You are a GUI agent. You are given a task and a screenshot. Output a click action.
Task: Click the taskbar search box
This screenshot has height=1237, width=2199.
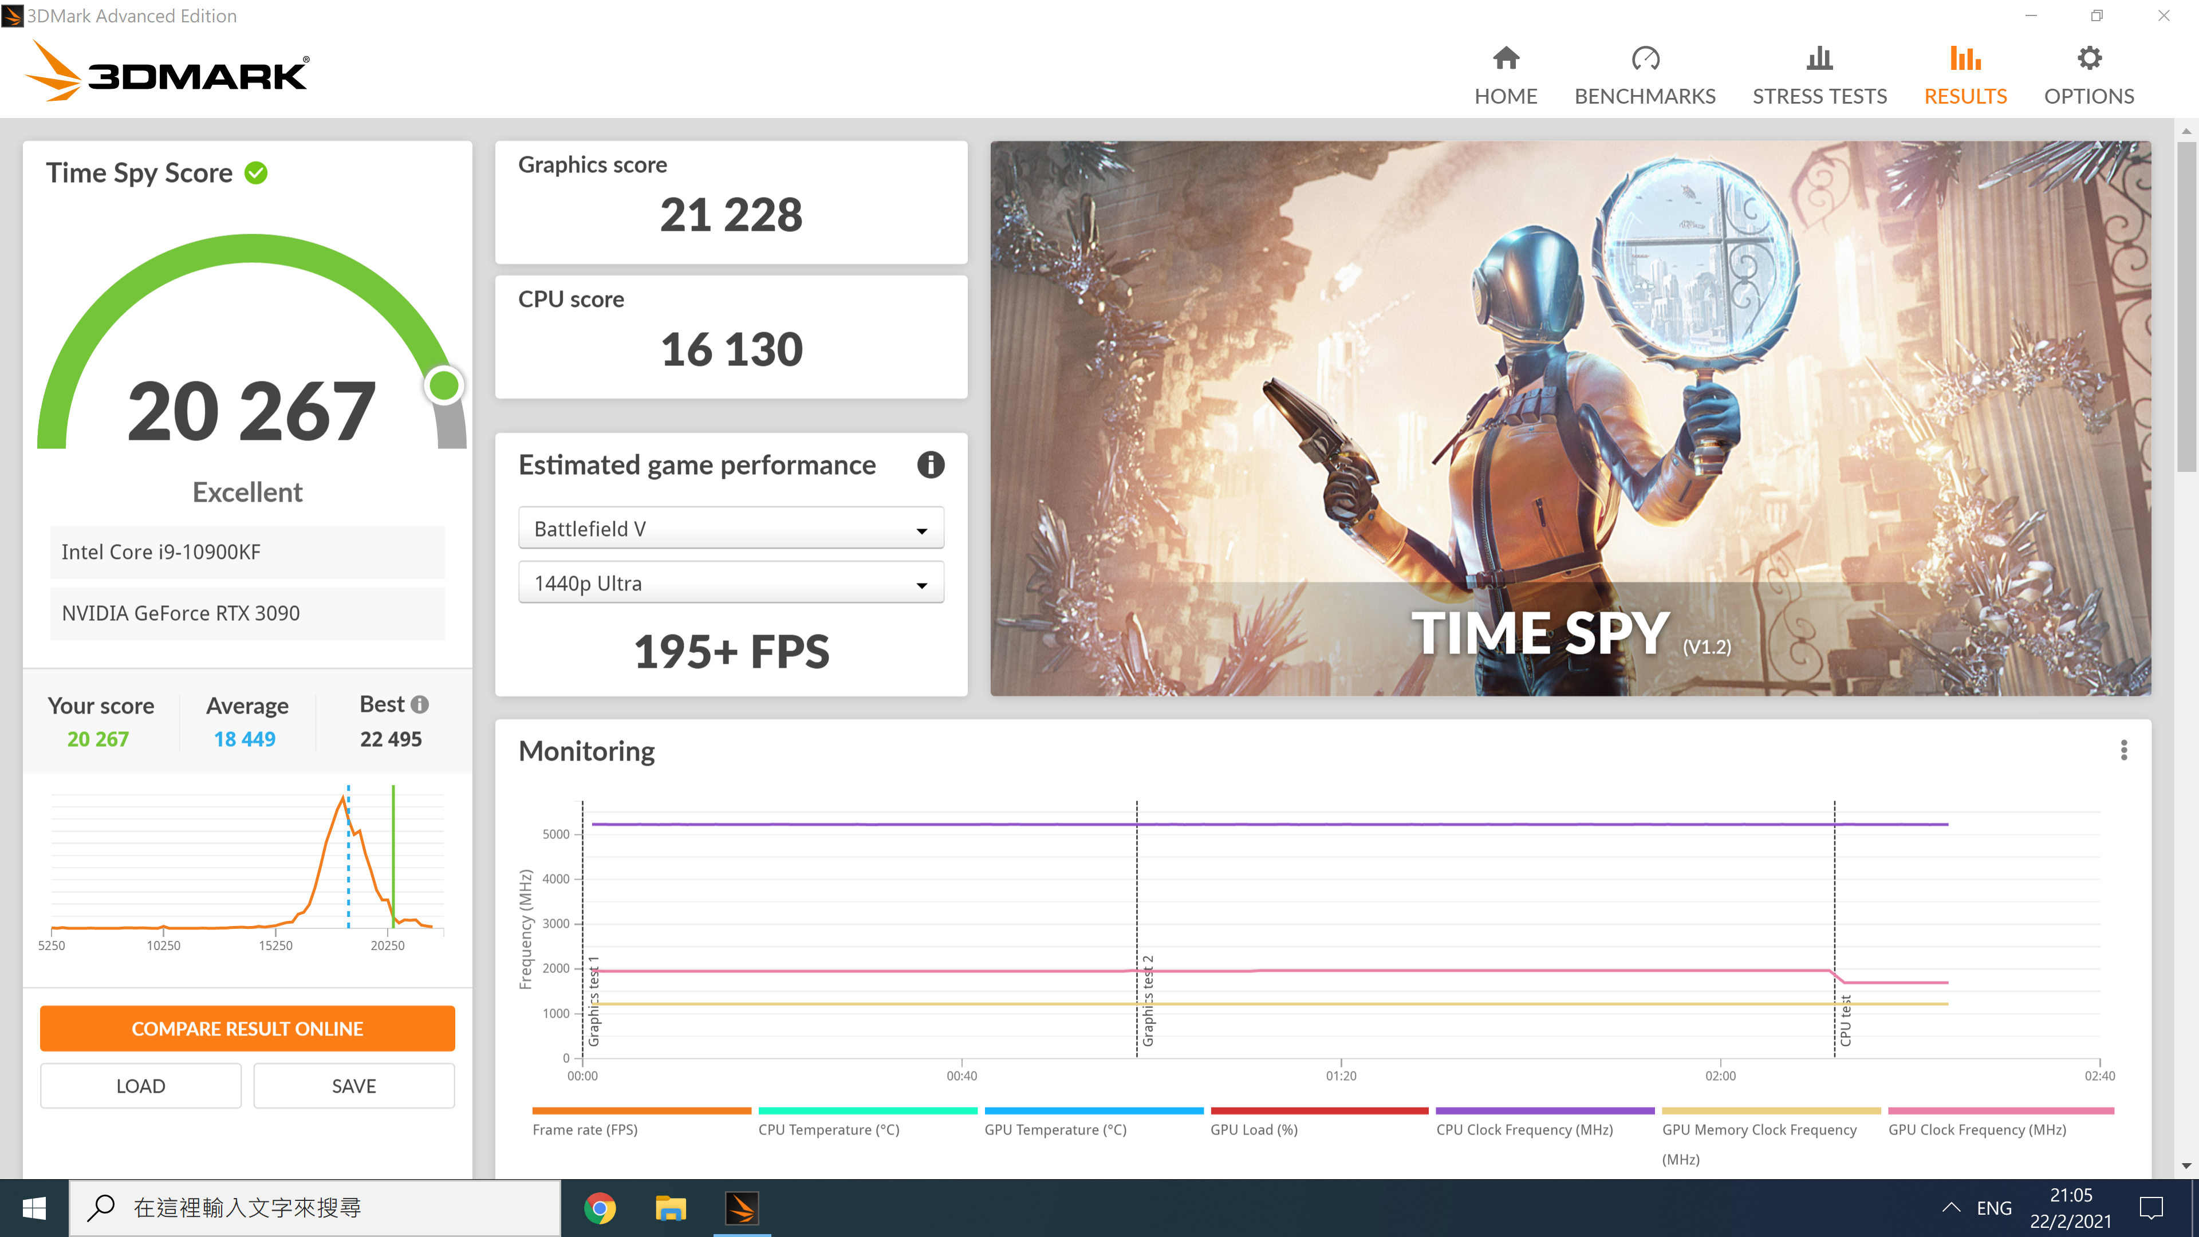(x=315, y=1208)
